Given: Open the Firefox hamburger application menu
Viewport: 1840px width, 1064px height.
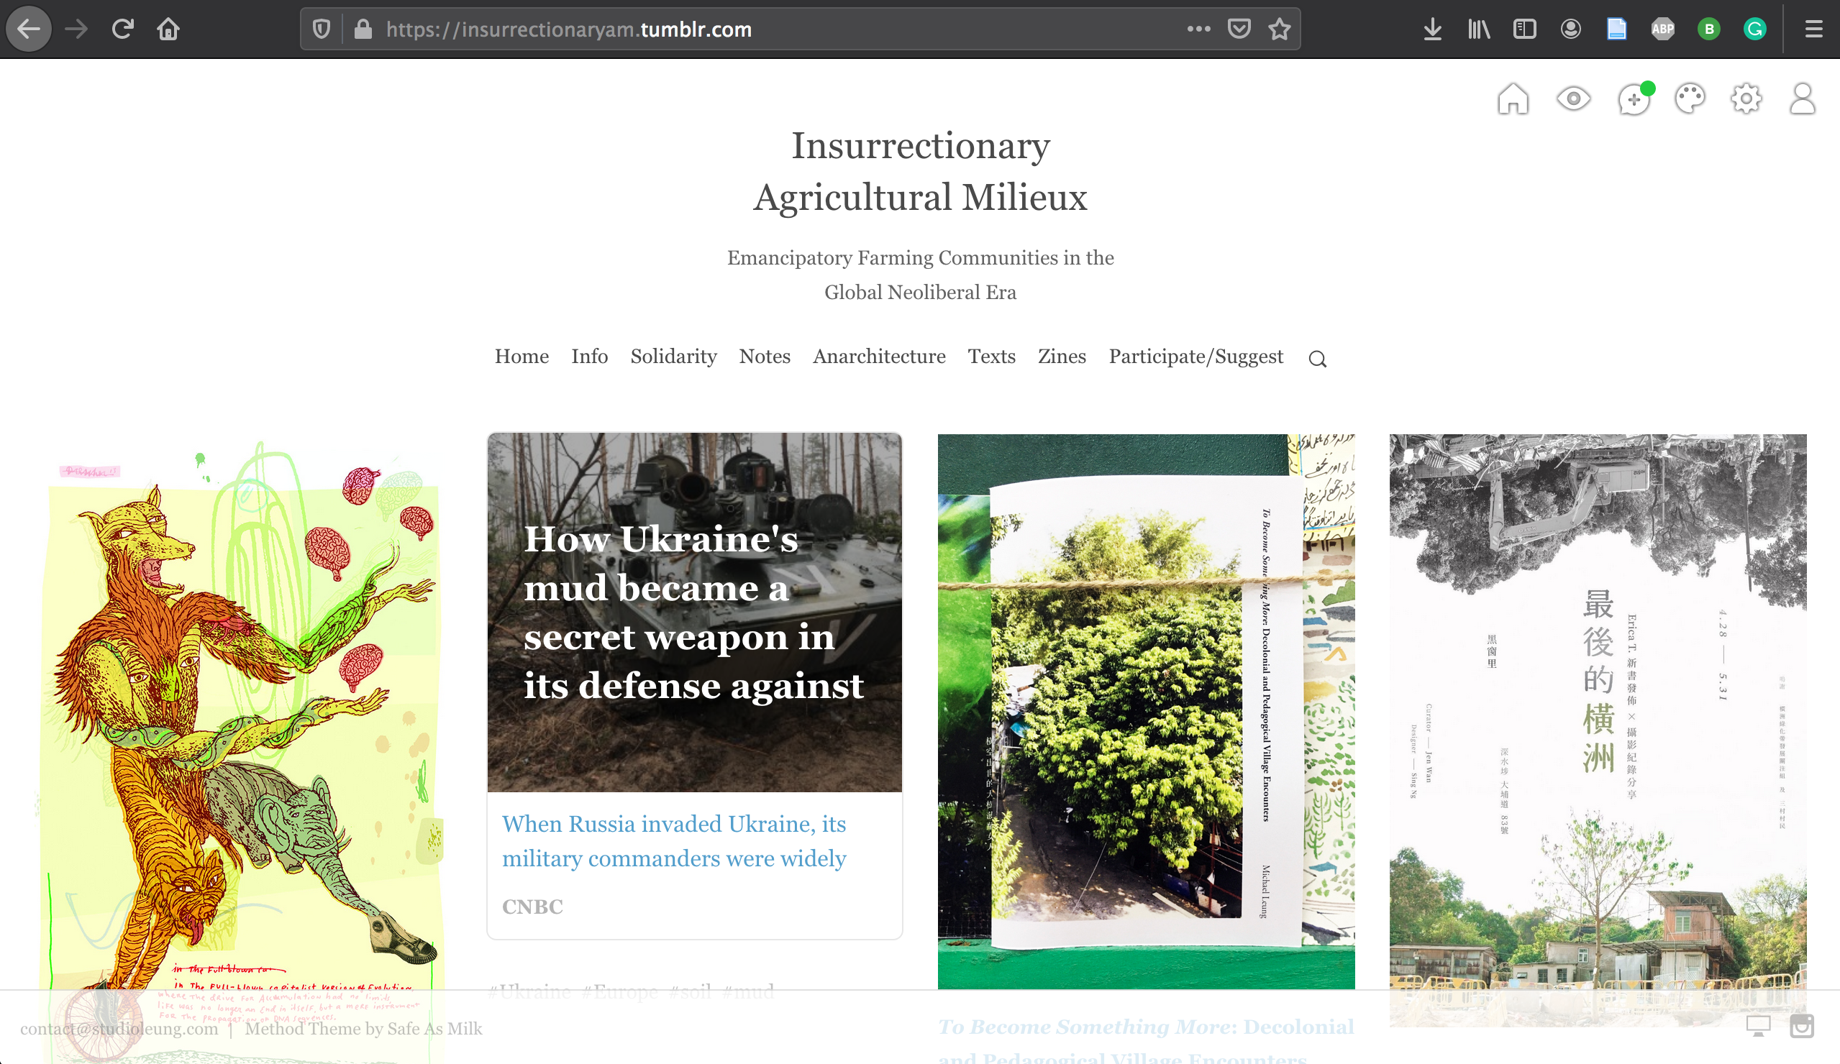Looking at the screenshot, I should 1813,29.
